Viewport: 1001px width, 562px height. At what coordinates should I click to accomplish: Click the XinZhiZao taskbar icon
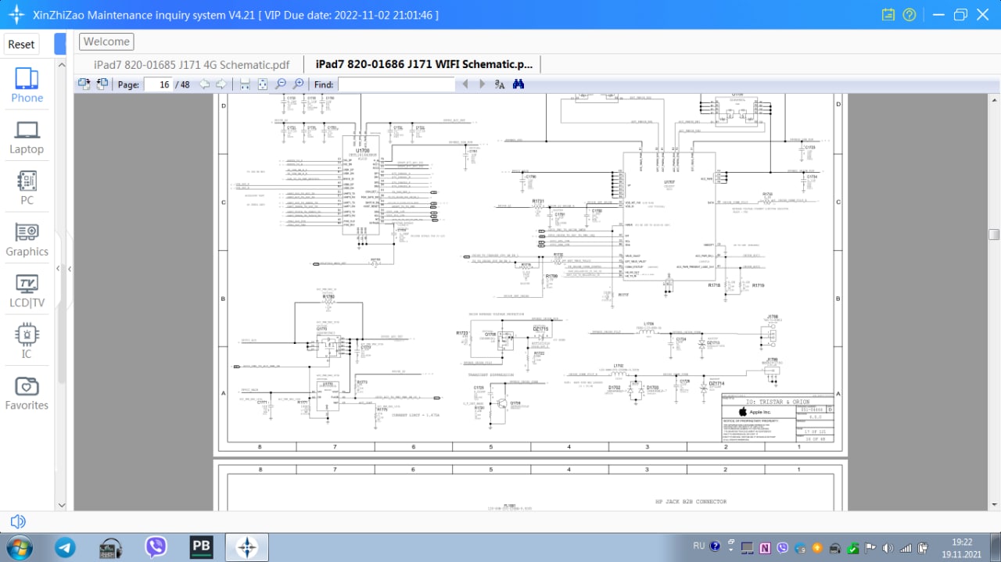[247, 547]
